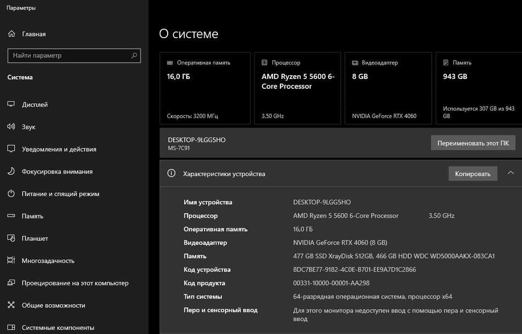Collapse the device specifications section

coord(511,173)
